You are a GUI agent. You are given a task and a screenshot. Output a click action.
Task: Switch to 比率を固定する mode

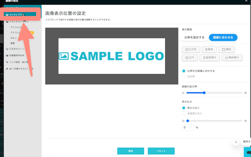pos(194,37)
